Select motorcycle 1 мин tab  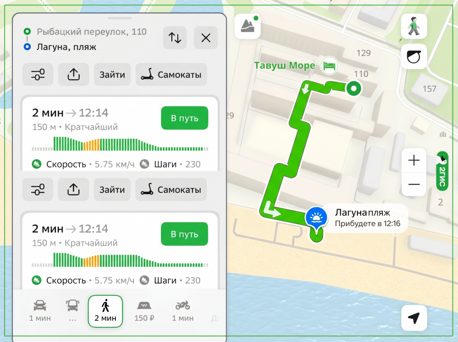[x=183, y=311]
